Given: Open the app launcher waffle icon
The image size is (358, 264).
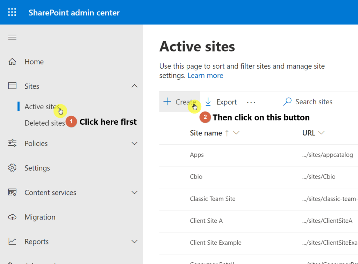Looking at the screenshot, I should coord(12,12).
